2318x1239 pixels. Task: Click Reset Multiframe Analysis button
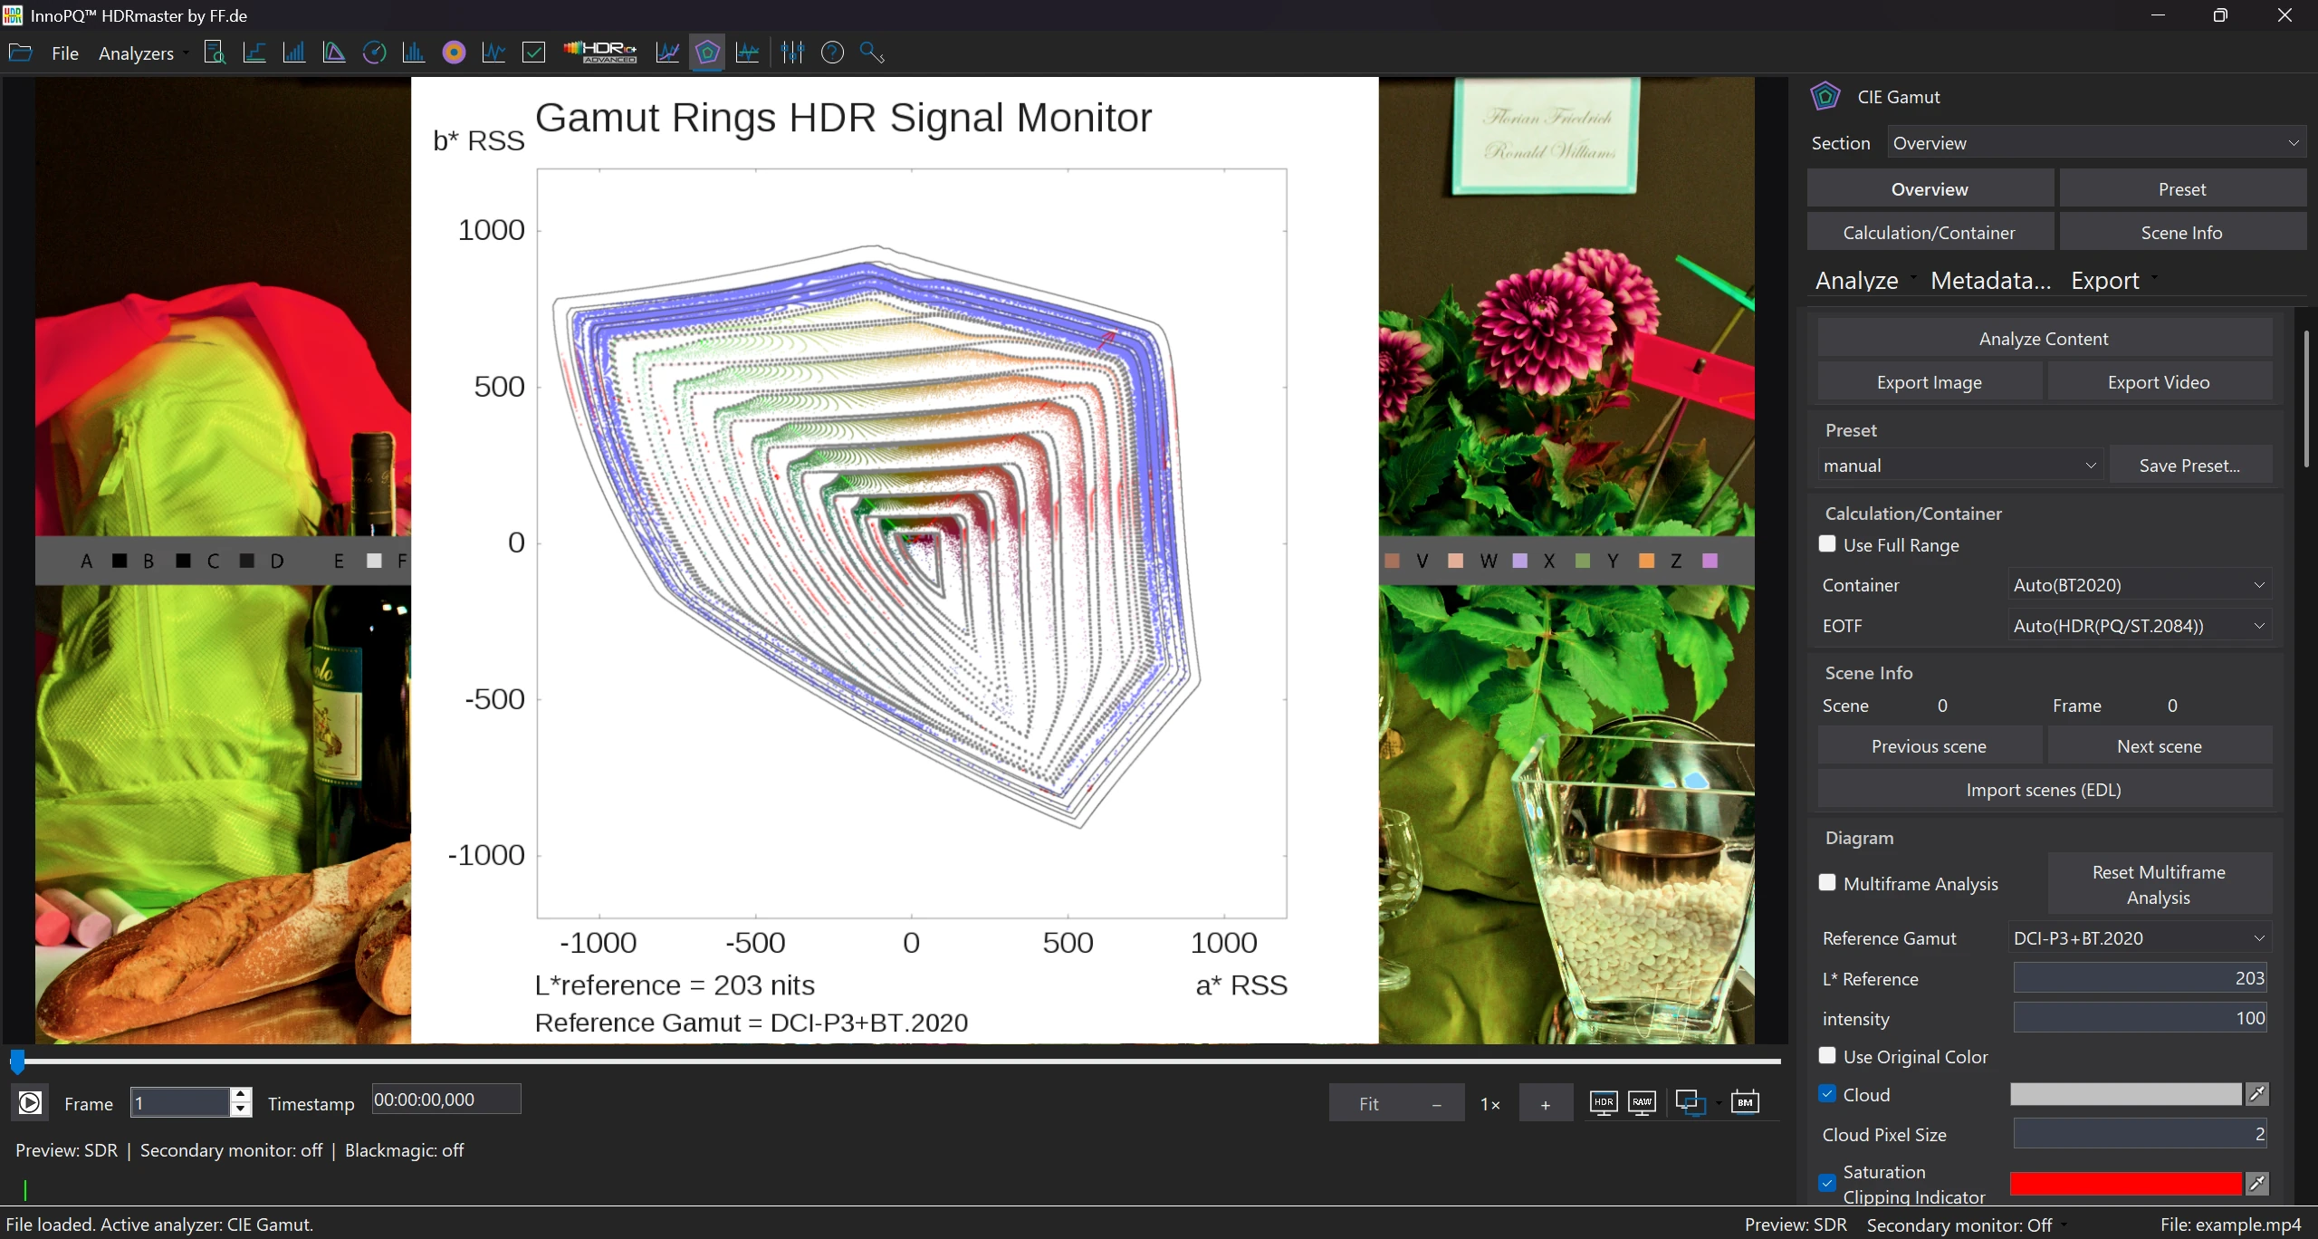[x=2160, y=884]
